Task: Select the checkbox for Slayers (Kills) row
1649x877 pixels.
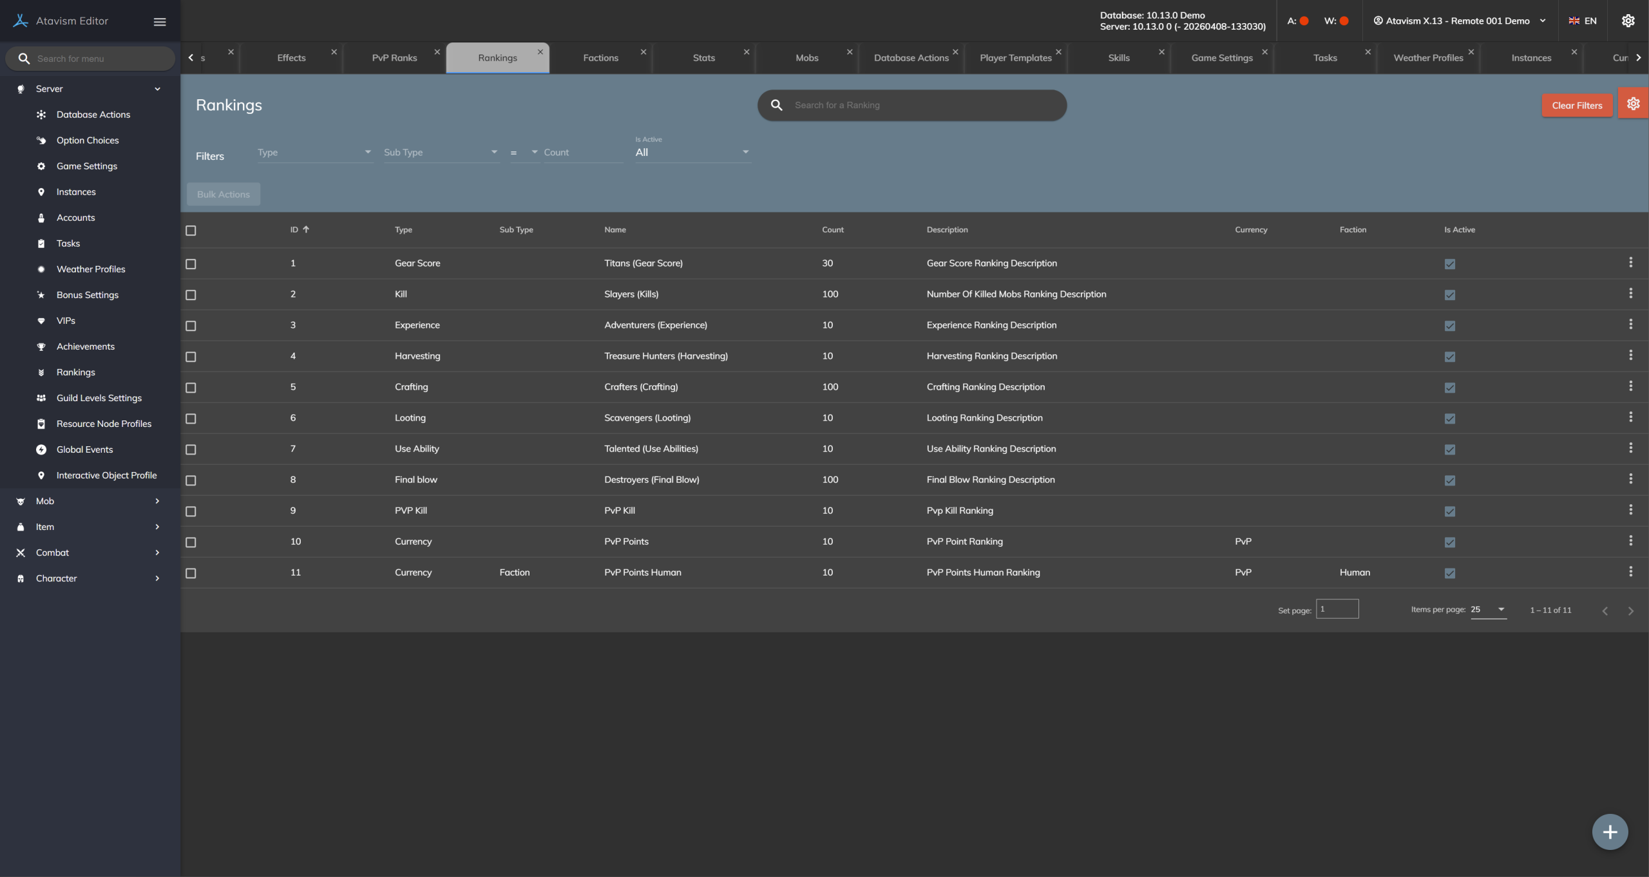Action: [x=191, y=295]
